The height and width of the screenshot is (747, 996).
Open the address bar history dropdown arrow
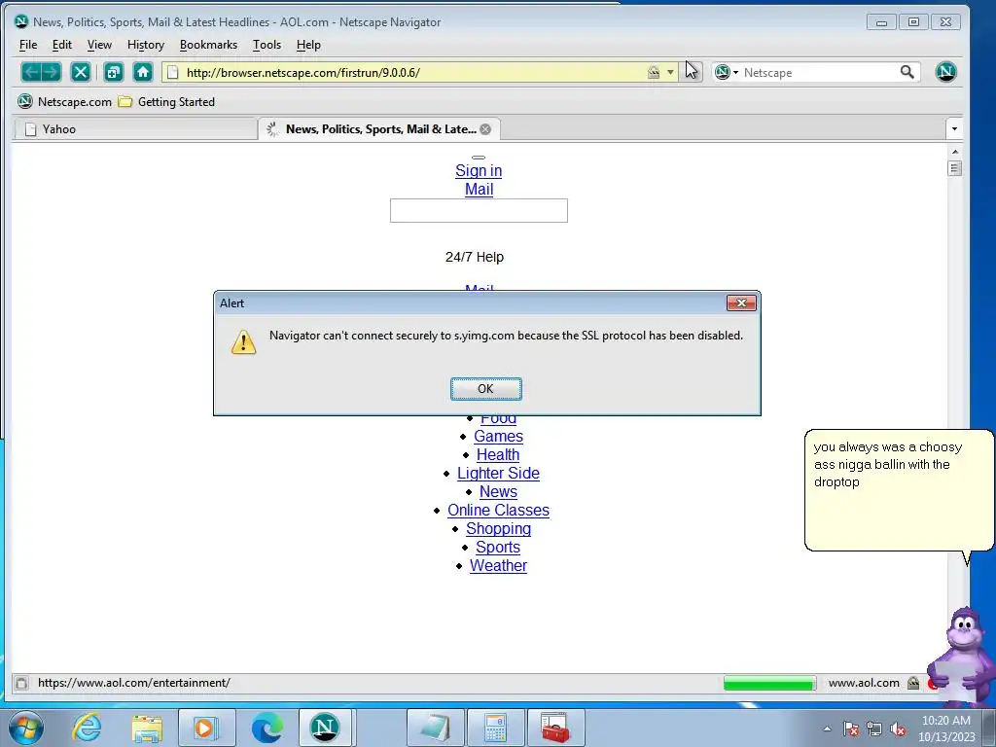[670, 72]
